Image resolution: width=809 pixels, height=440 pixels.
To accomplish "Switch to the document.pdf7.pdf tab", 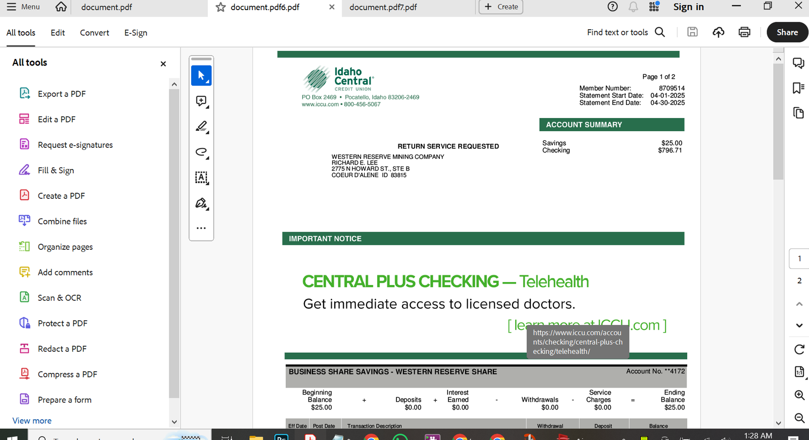I will point(383,7).
